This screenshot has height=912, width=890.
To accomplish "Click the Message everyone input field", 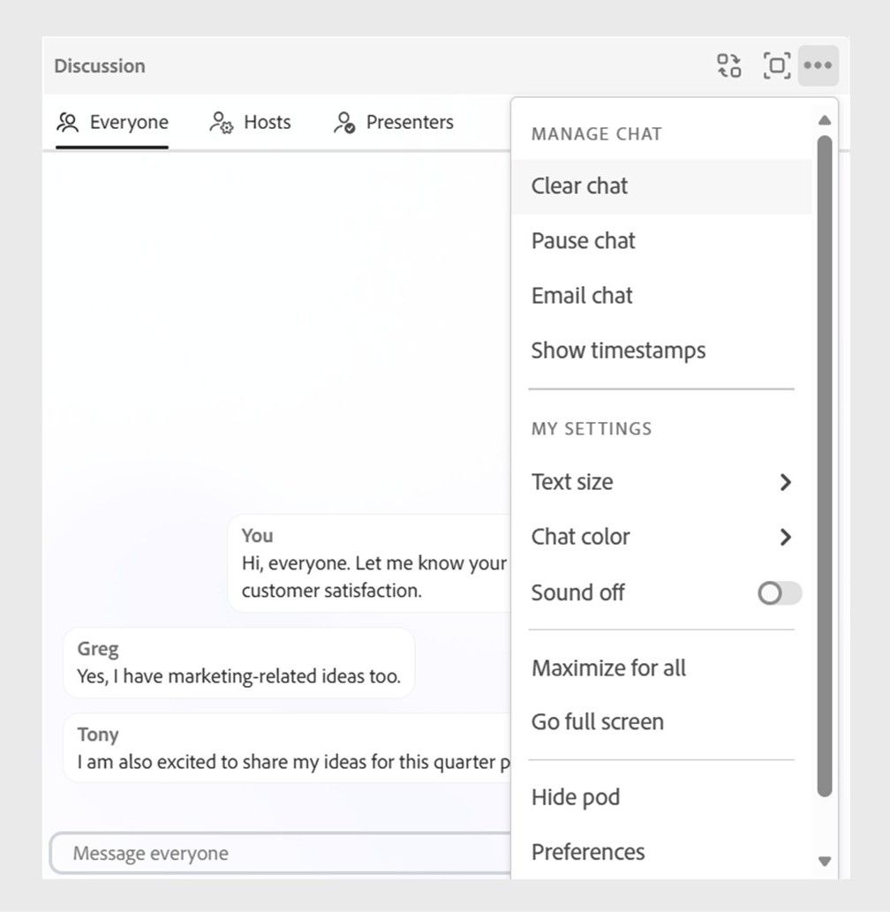I will (265, 853).
